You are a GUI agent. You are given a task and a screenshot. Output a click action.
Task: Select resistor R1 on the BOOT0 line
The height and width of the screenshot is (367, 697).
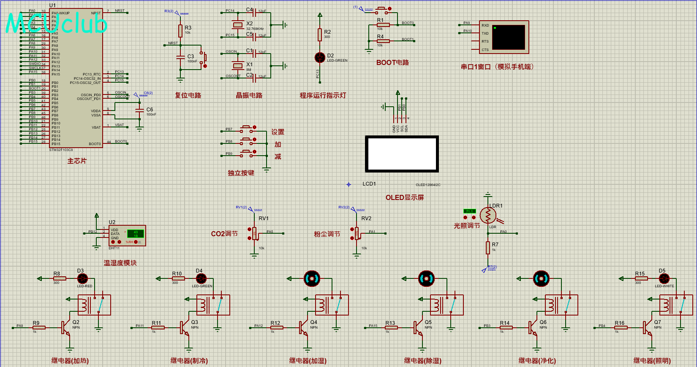[383, 25]
